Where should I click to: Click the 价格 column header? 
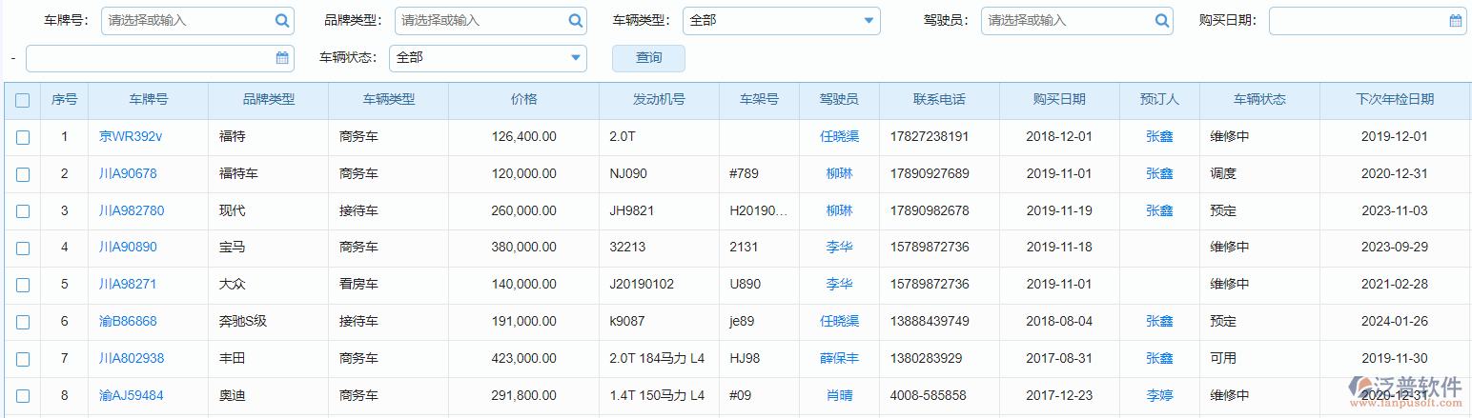coord(523,100)
